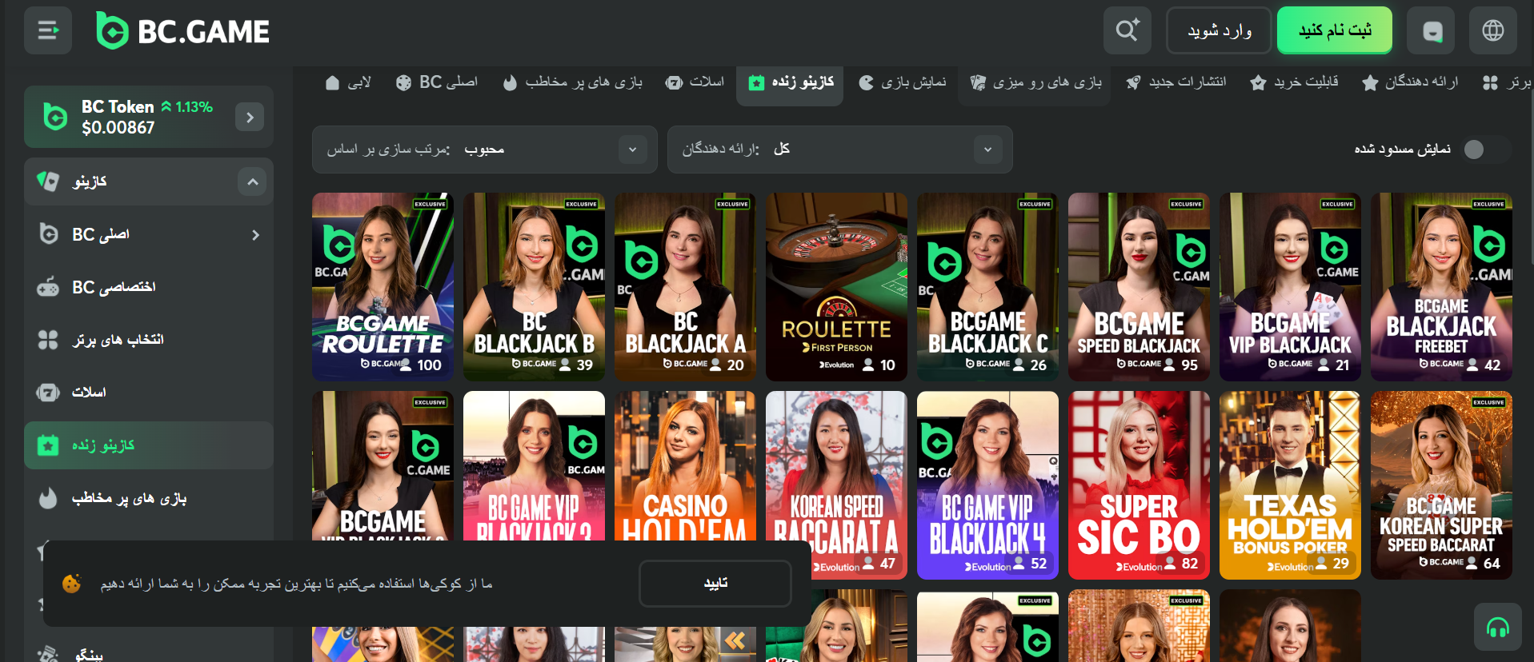
Task: Click the slot icon beside اسلات in sidebar
Action: pyautogui.click(x=48, y=393)
